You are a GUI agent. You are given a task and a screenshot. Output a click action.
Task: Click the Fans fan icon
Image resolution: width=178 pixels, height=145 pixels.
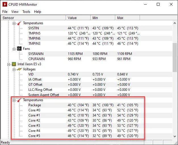(x=19, y=49)
